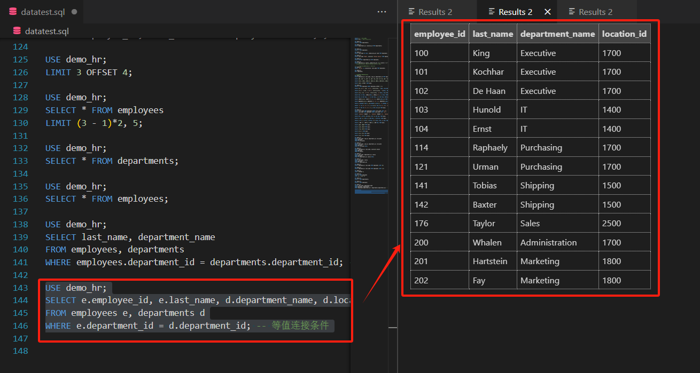
Task: Click line number 148 in the gutter
Action: point(20,351)
